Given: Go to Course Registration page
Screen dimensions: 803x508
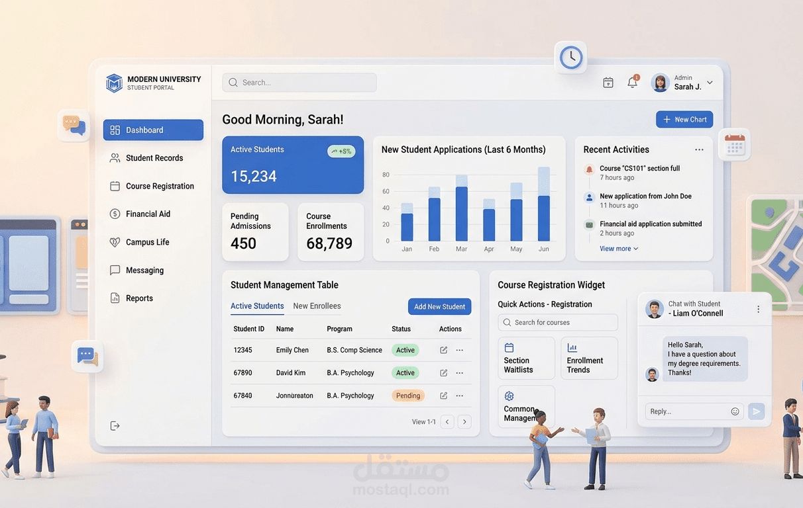Looking at the screenshot, I should 153,187.
